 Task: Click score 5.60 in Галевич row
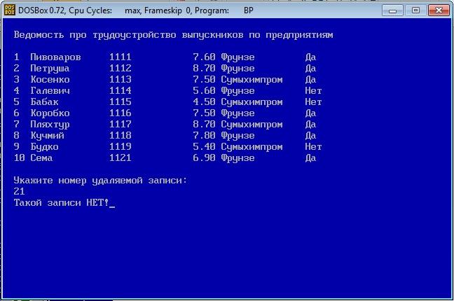tap(204, 90)
